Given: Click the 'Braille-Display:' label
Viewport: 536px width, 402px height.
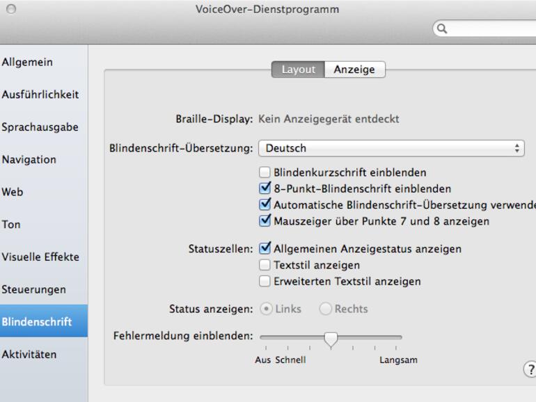Looking at the screenshot, I should [214, 119].
